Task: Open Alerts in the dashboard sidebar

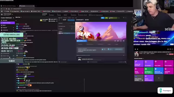Action: tap(4, 25)
